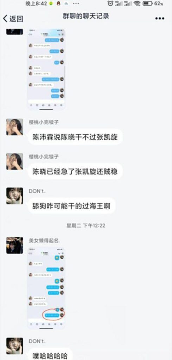
Task: Tap the 星期二 下午12:22 timestamp
Action: (86, 226)
